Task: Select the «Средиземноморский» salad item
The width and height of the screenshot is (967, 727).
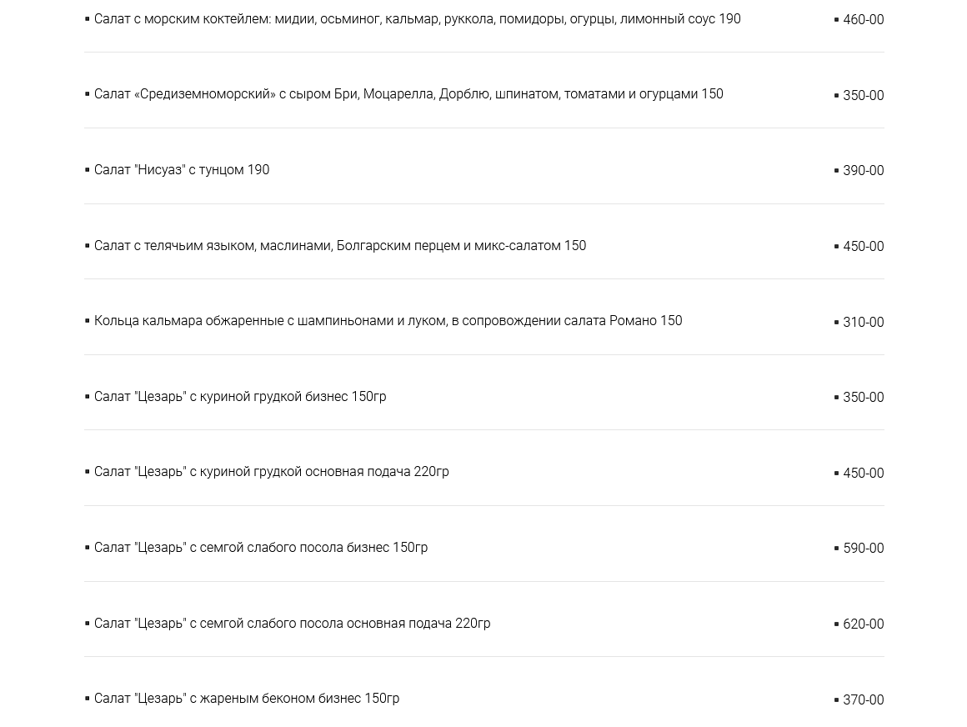Action: [x=408, y=94]
